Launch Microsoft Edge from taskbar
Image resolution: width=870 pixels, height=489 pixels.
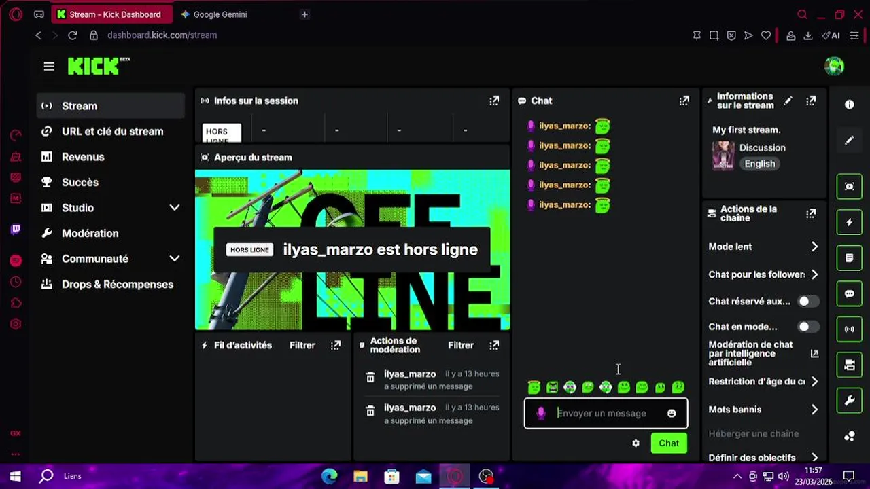[x=329, y=477]
